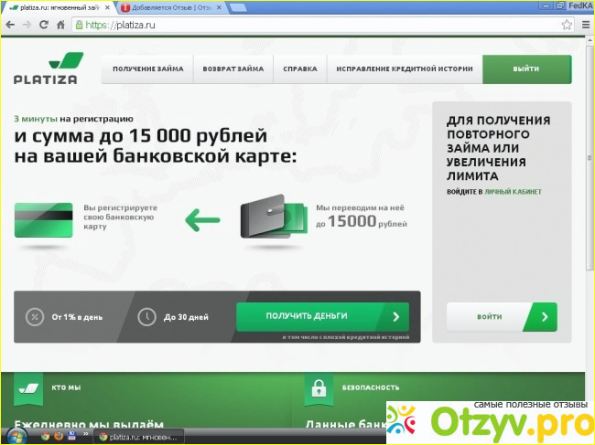Screen dimensions: 595x445
Task: Open the Chrome hamburger menu
Action: point(584,25)
